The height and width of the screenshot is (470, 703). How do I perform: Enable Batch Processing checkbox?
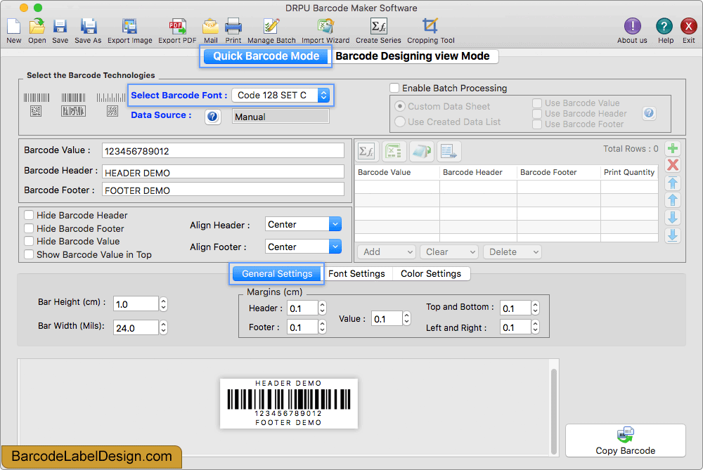394,88
